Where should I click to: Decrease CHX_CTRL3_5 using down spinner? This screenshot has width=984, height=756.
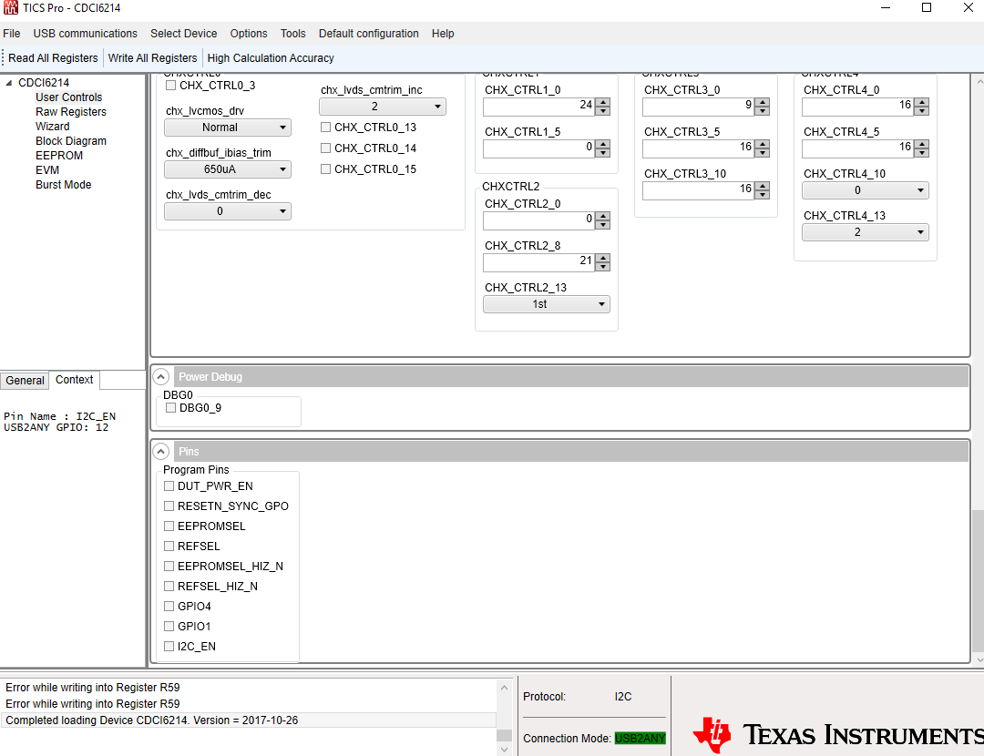[763, 152]
